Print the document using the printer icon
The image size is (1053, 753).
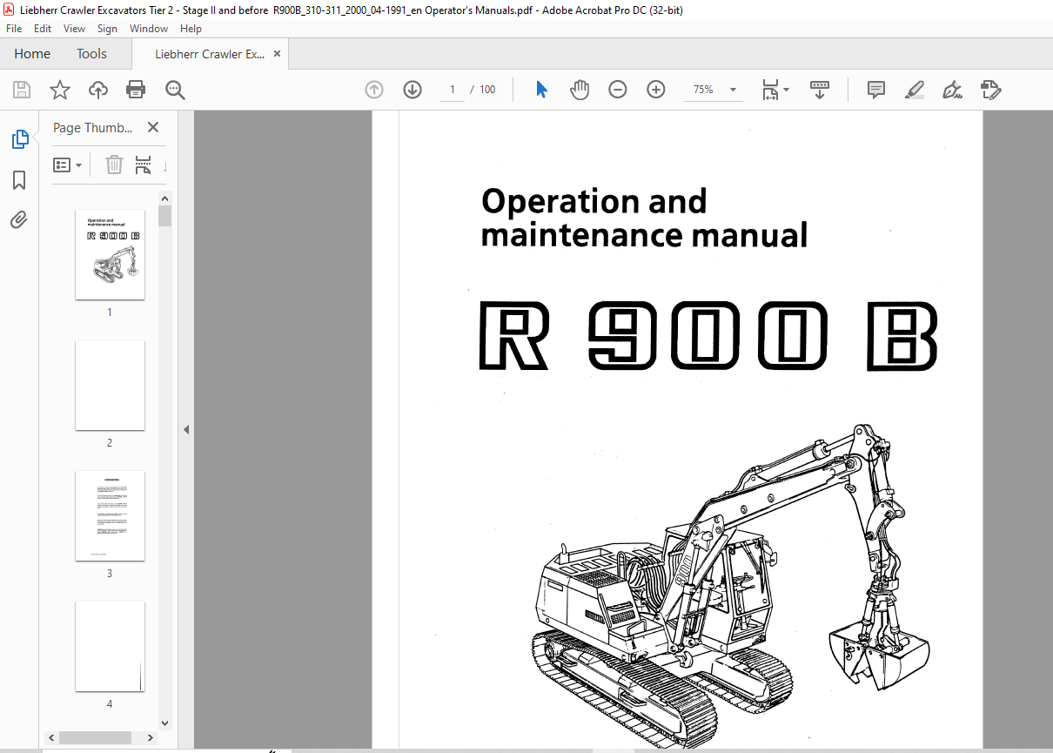[x=136, y=90]
